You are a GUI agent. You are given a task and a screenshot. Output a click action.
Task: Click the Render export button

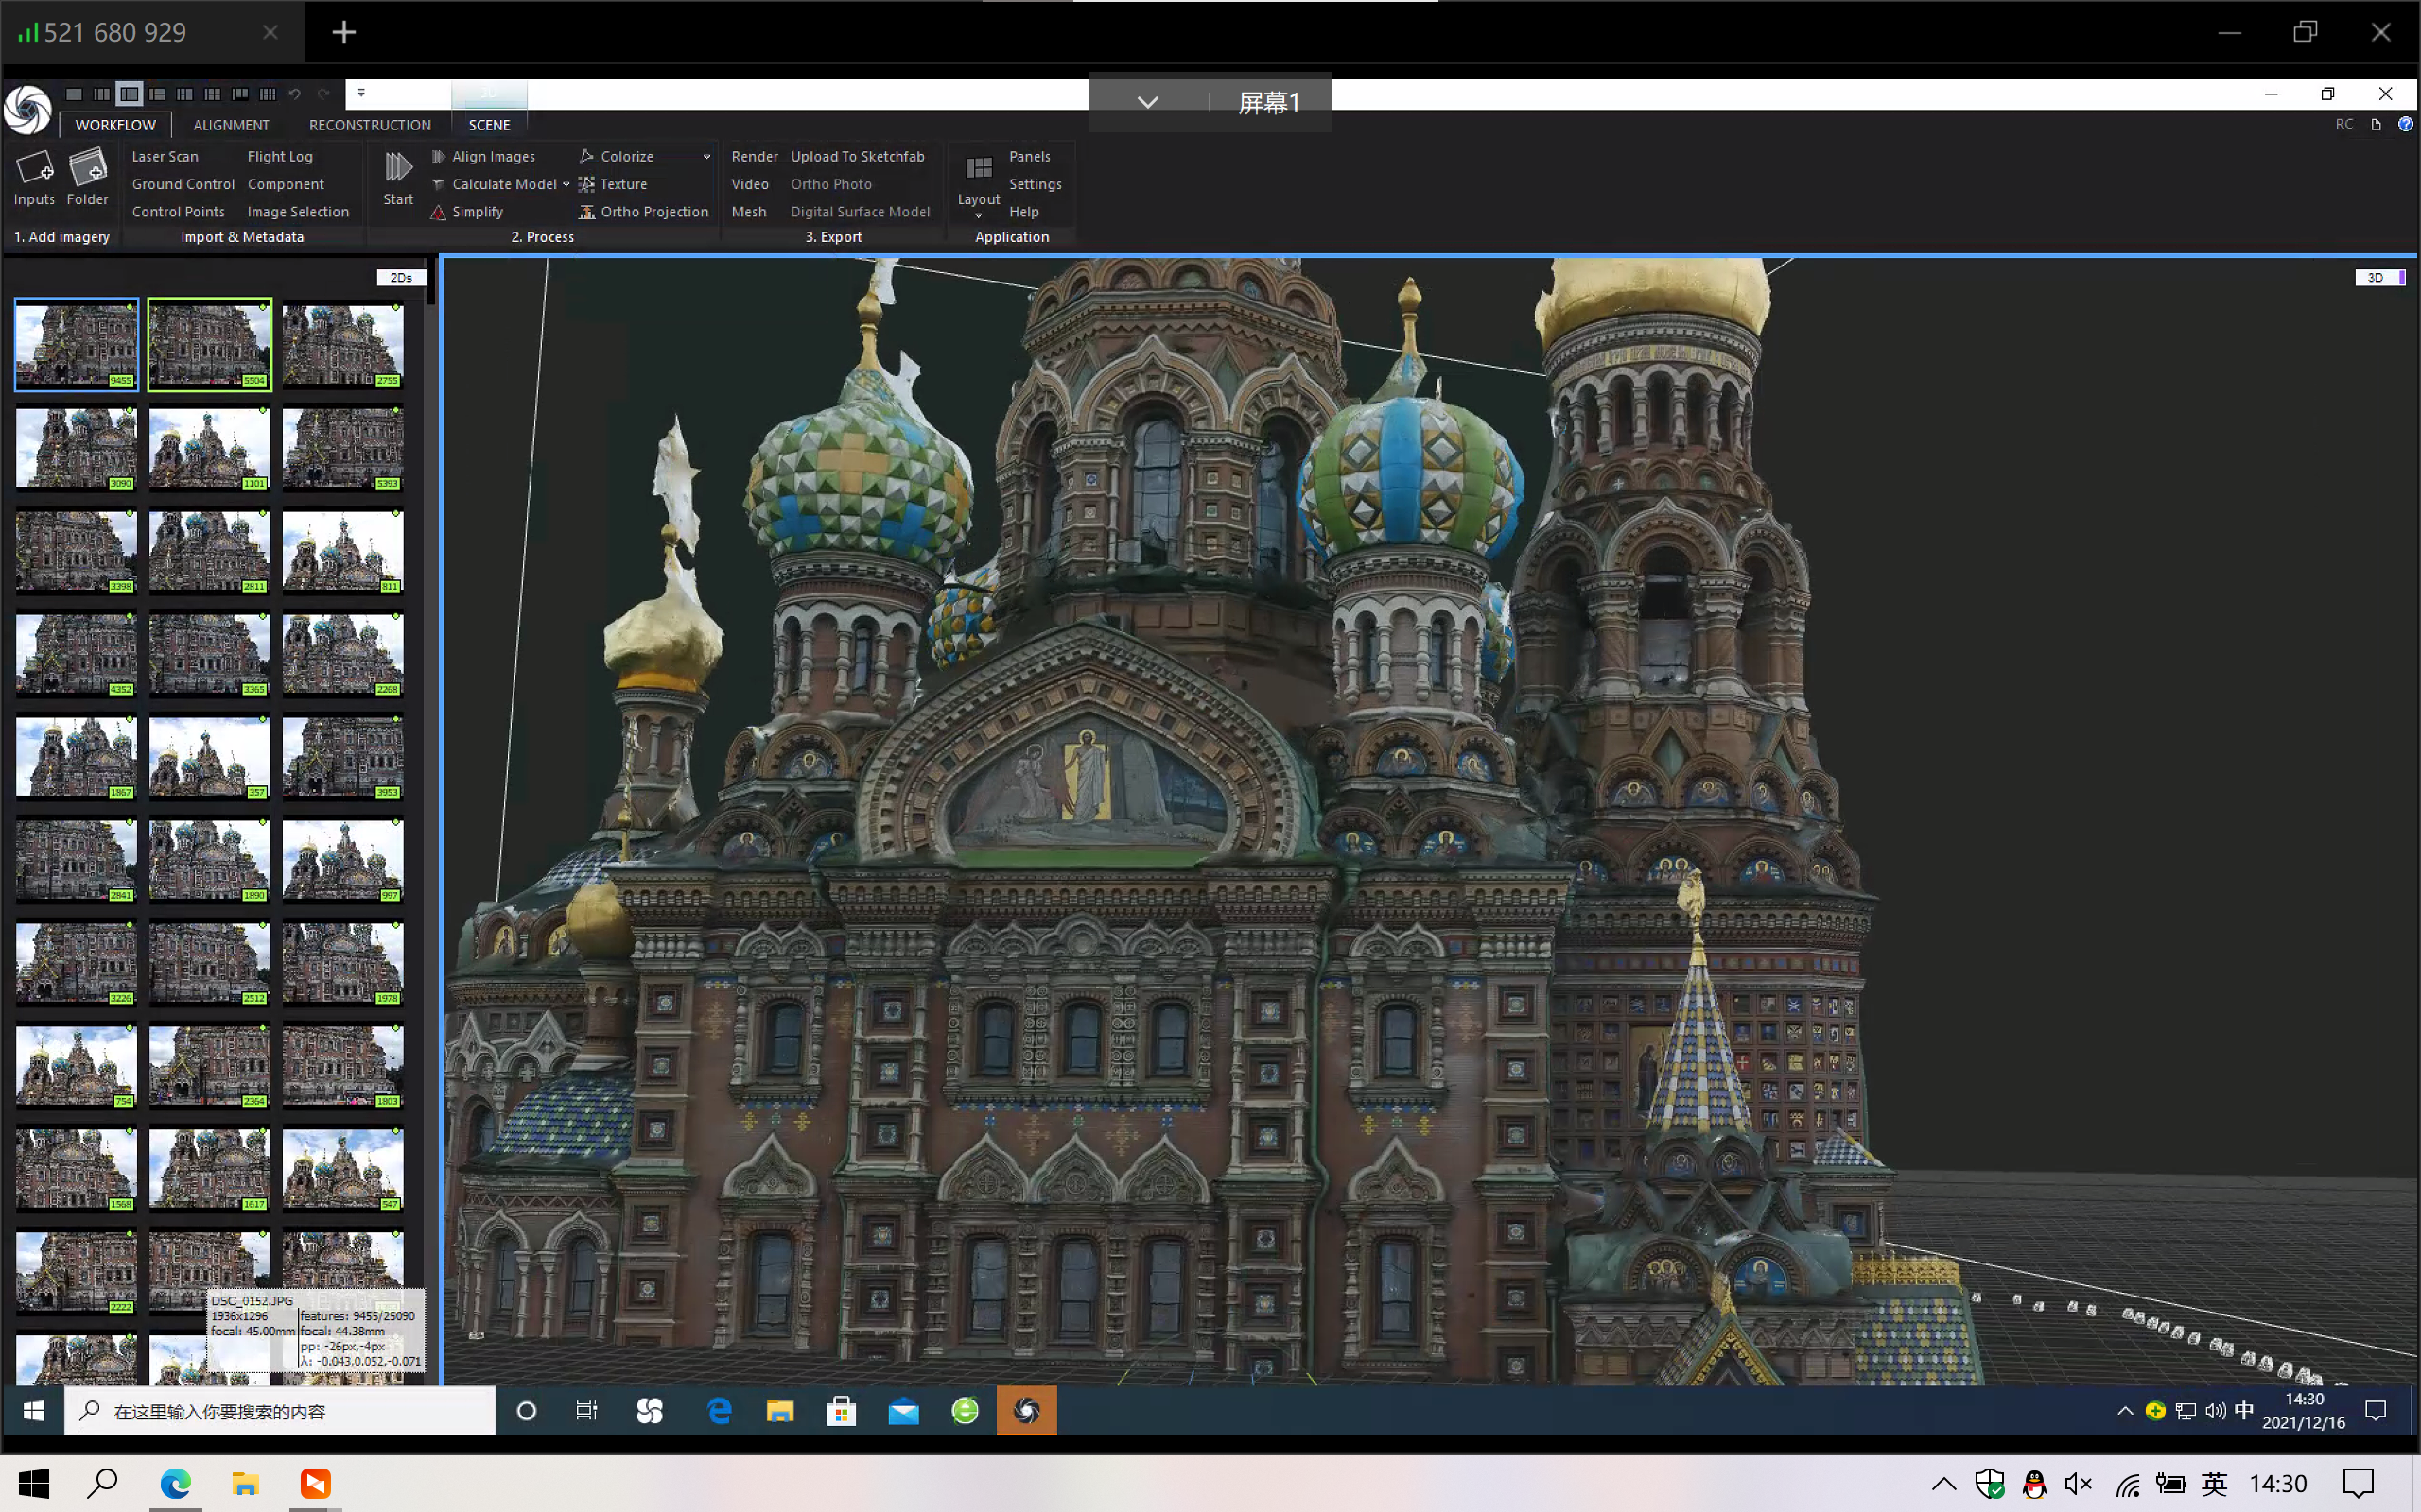[x=755, y=156]
